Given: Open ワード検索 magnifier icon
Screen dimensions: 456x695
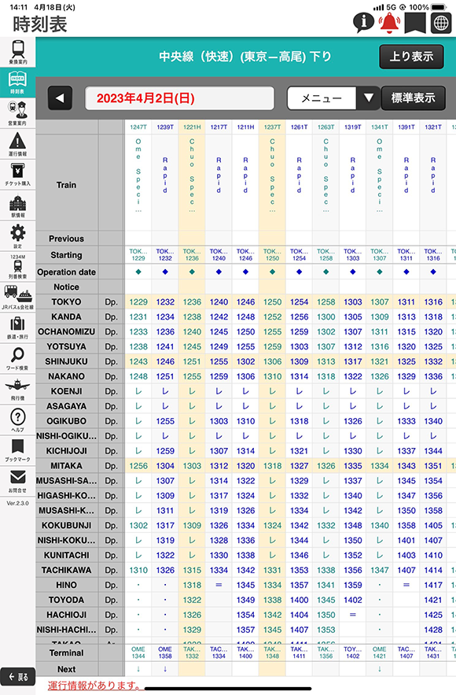Looking at the screenshot, I should [x=18, y=359].
